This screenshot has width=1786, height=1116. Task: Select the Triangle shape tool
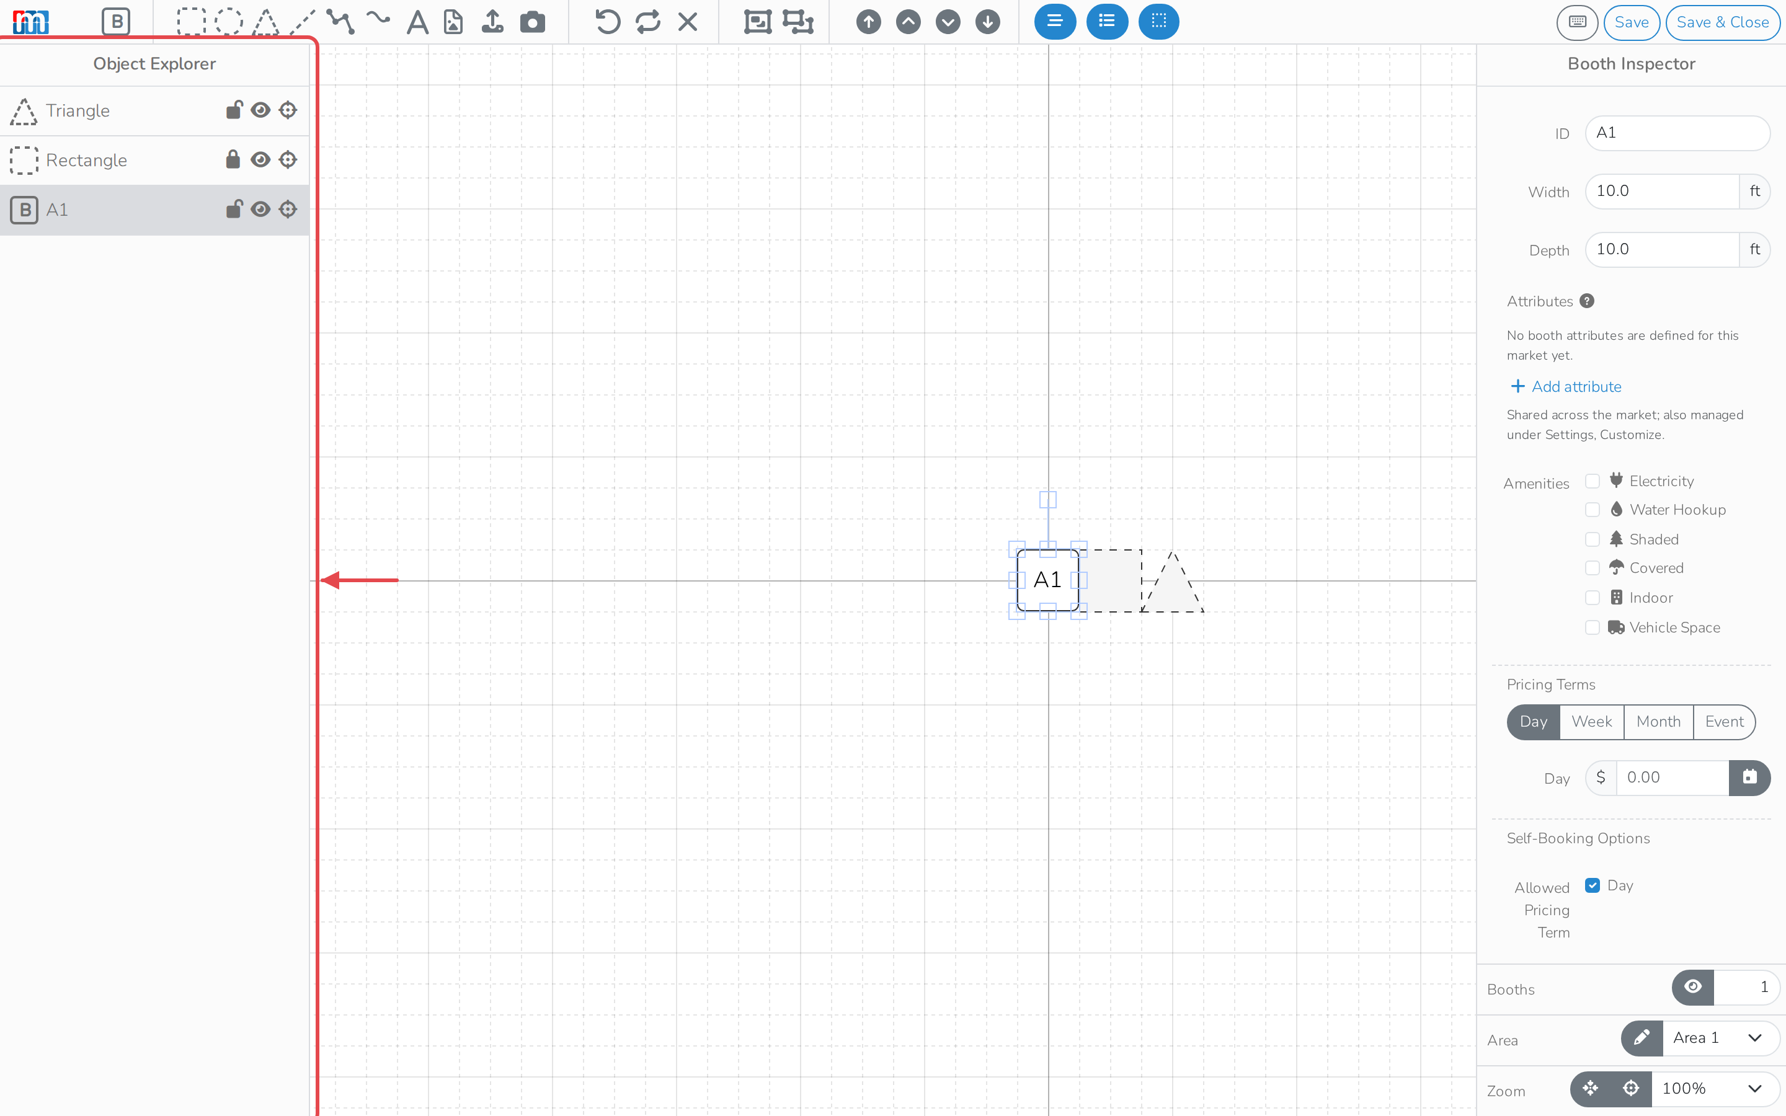[x=265, y=22]
